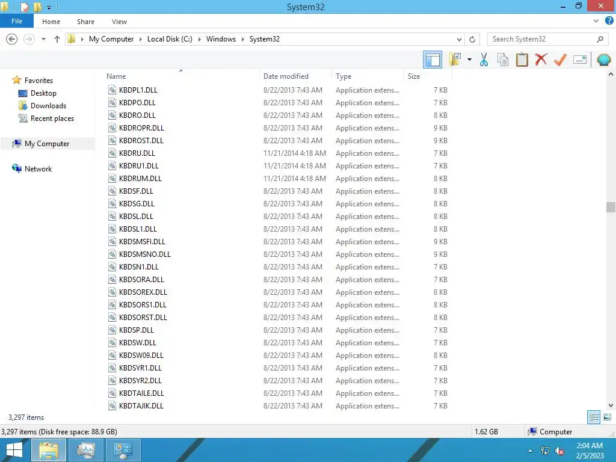Open the folder options dropdown arrow
Screen dimensions: 616x462
coord(469,60)
